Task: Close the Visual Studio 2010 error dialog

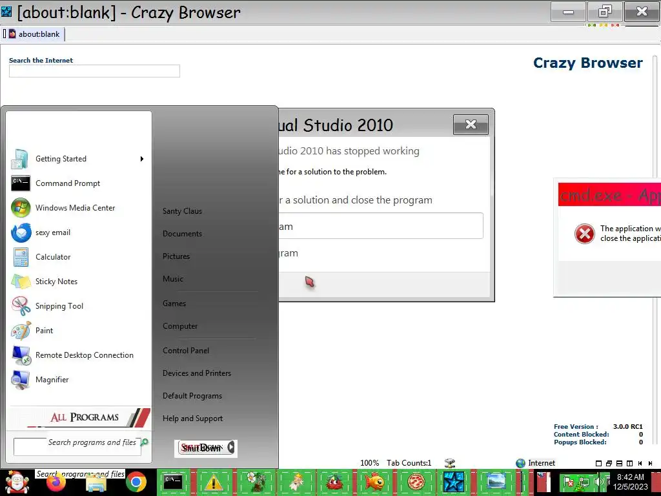Action: tap(471, 125)
